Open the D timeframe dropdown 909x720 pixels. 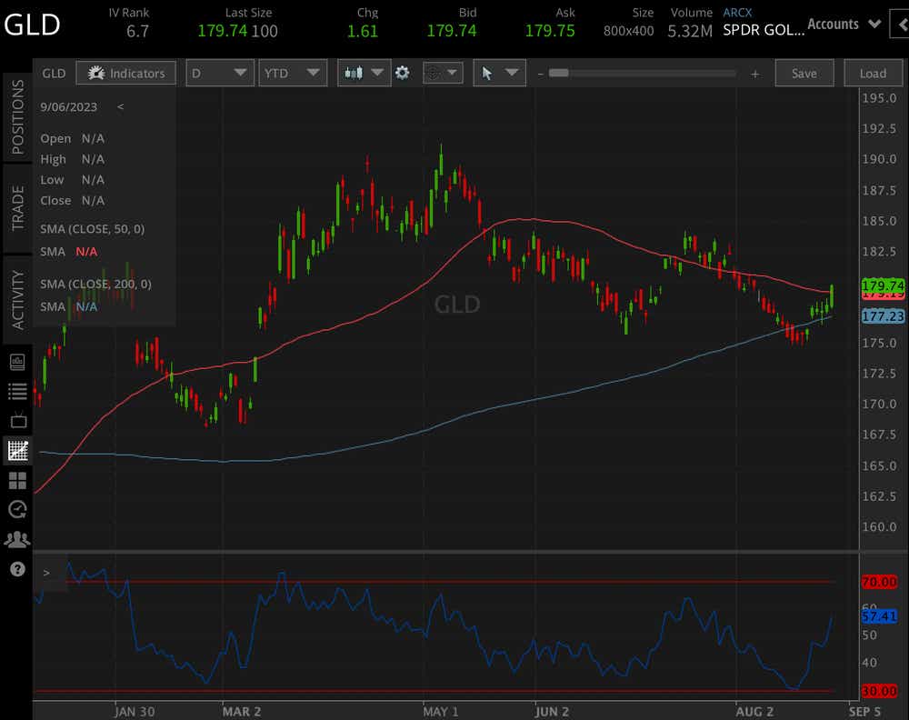pos(220,74)
